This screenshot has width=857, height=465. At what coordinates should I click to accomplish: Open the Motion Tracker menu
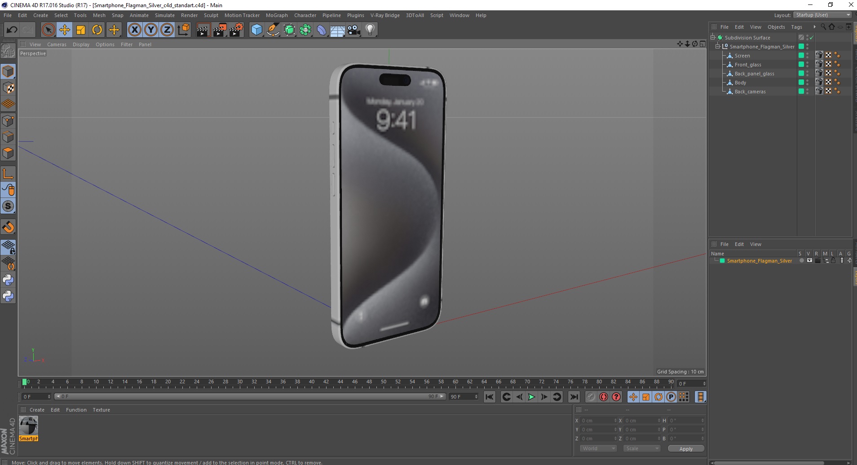[242, 15]
